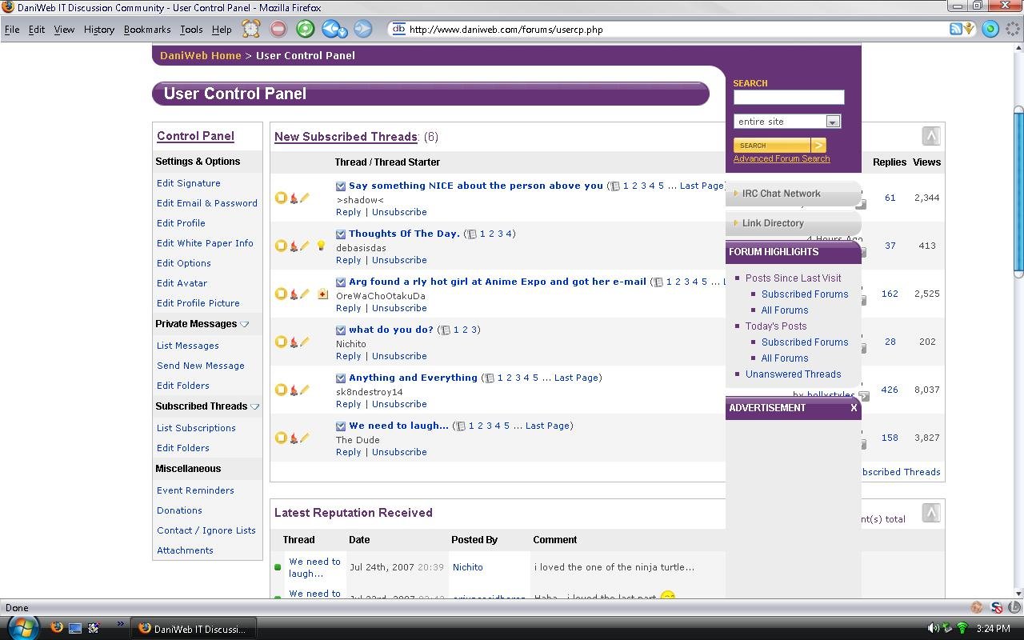Image resolution: width=1024 pixels, height=640 pixels.
Task: Click the blue Go button with green dot
Action: point(990,29)
